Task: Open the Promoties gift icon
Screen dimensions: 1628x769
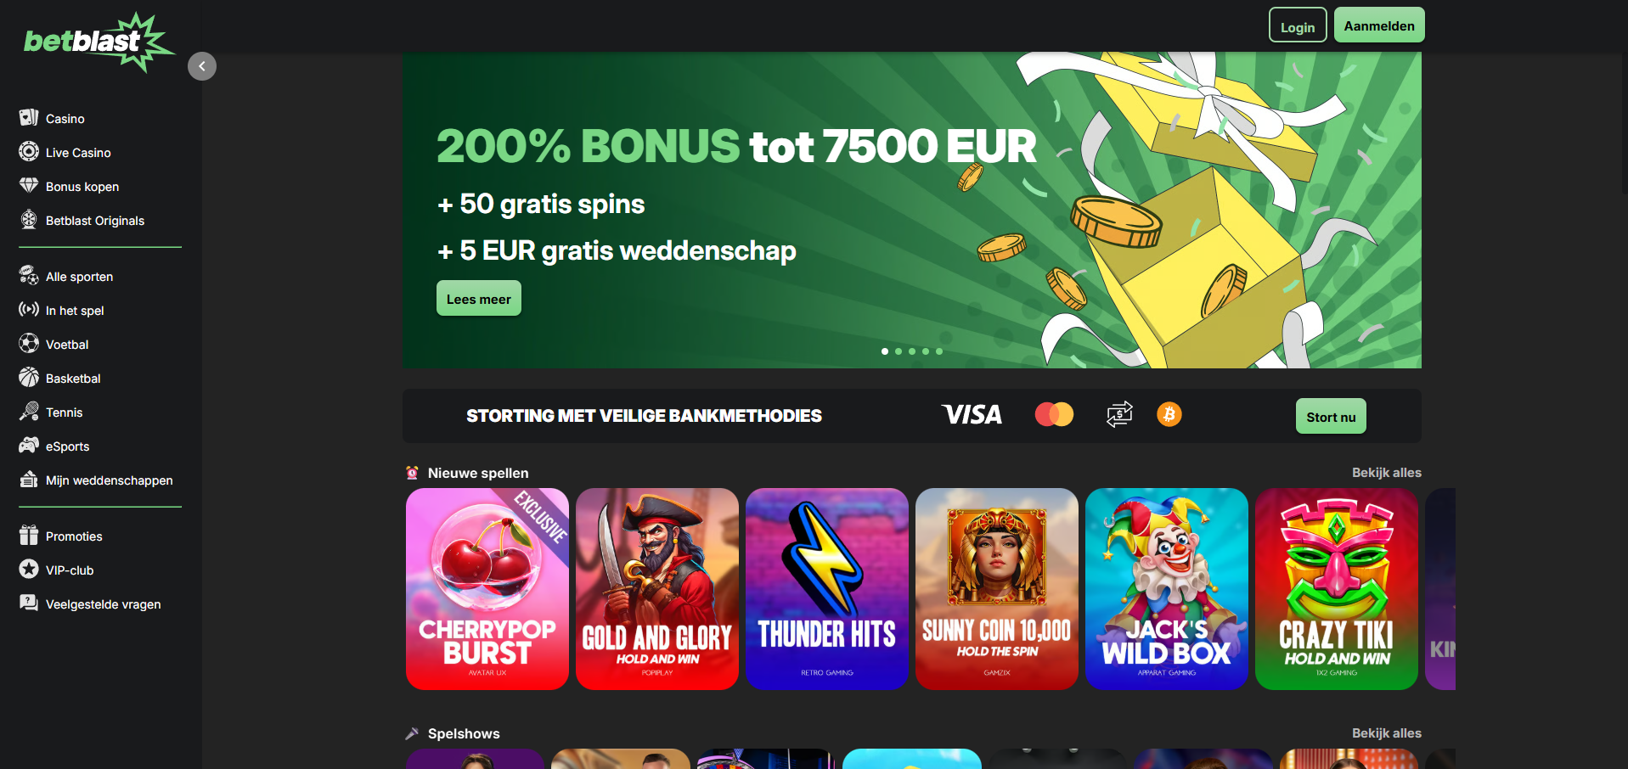Action: coord(29,535)
